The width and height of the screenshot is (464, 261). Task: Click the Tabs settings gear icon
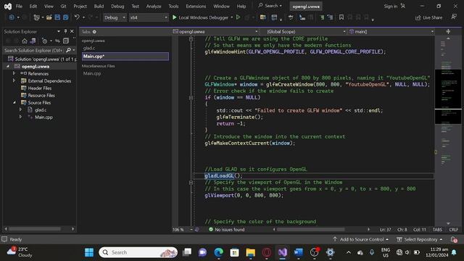point(94,32)
